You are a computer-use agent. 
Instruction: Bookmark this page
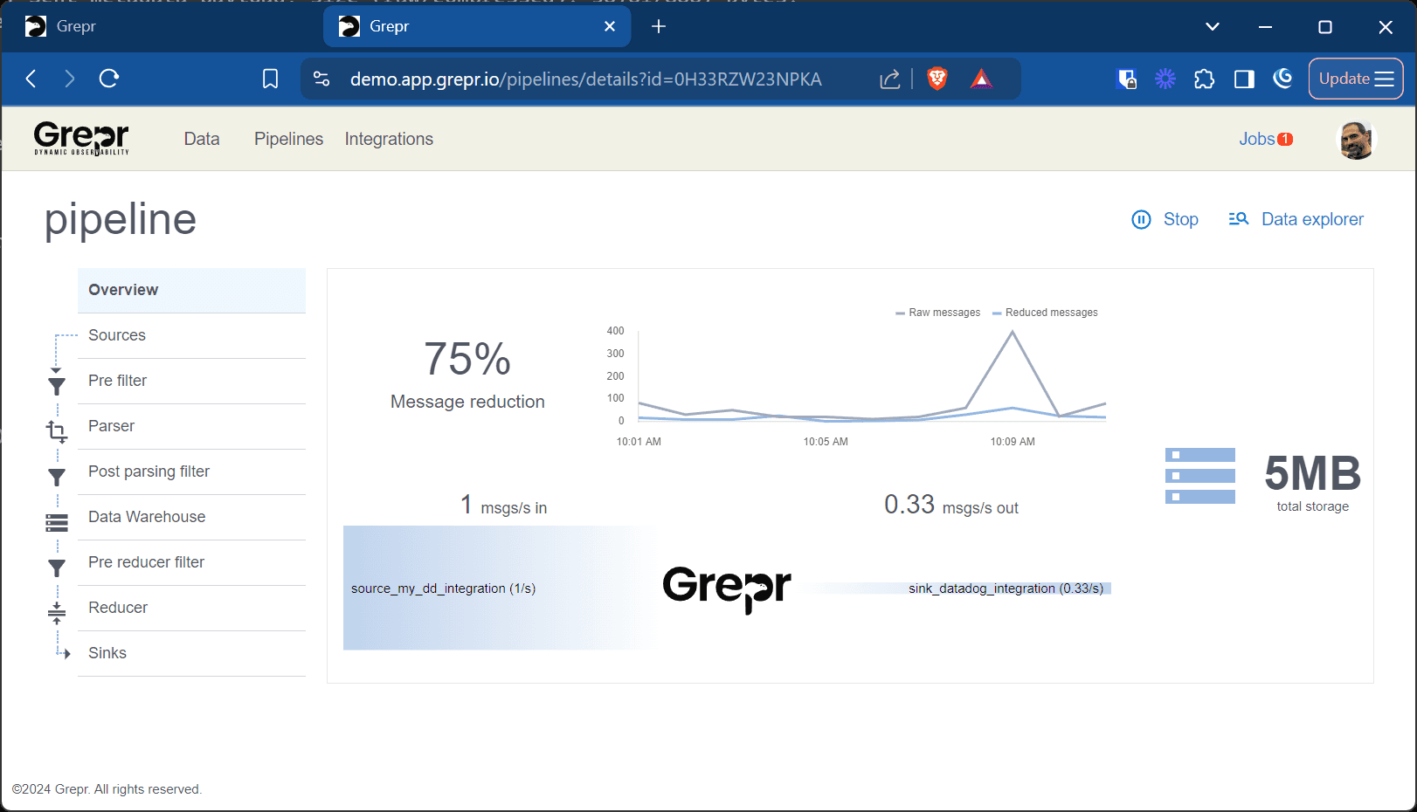point(271,79)
